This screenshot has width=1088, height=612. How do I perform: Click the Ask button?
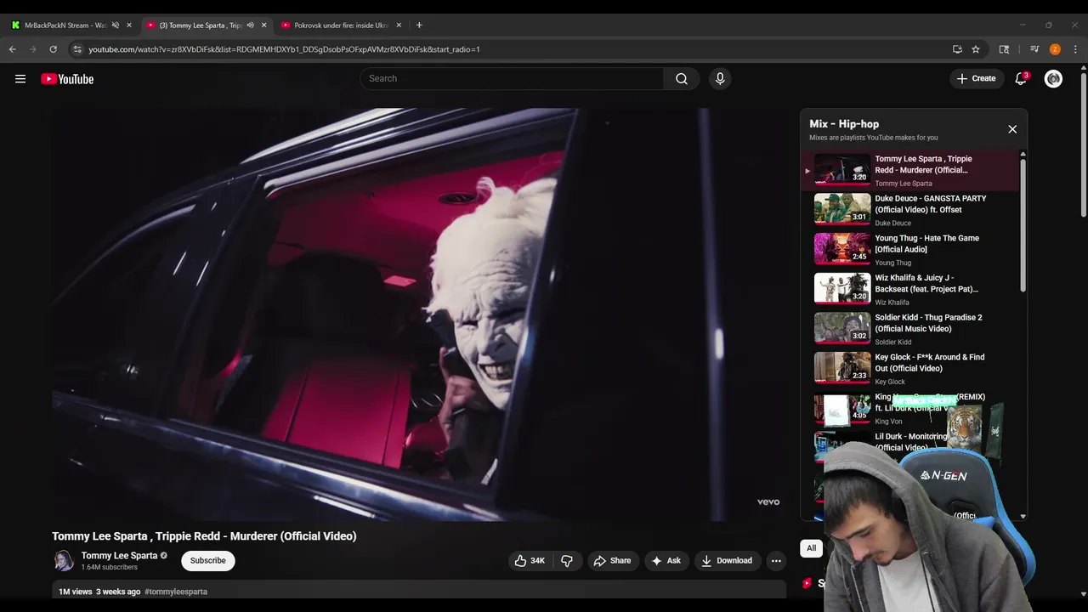666,560
